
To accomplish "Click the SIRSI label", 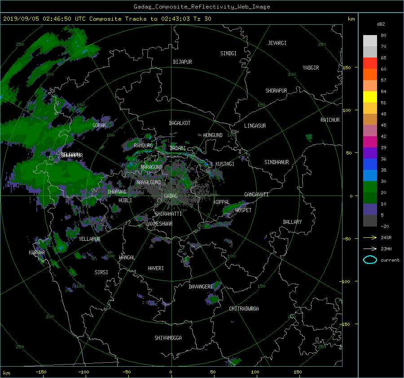I will (x=101, y=272).
